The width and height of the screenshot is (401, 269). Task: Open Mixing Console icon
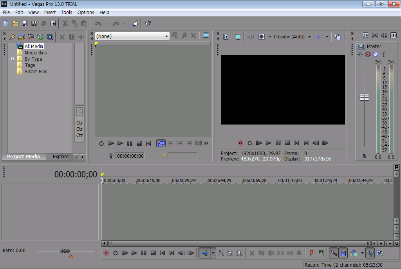tap(394, 35)
